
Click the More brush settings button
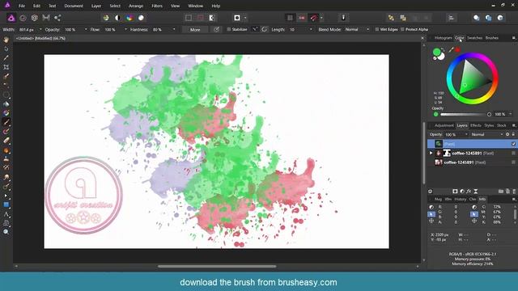pyautogui.click(x=195, y=29)
